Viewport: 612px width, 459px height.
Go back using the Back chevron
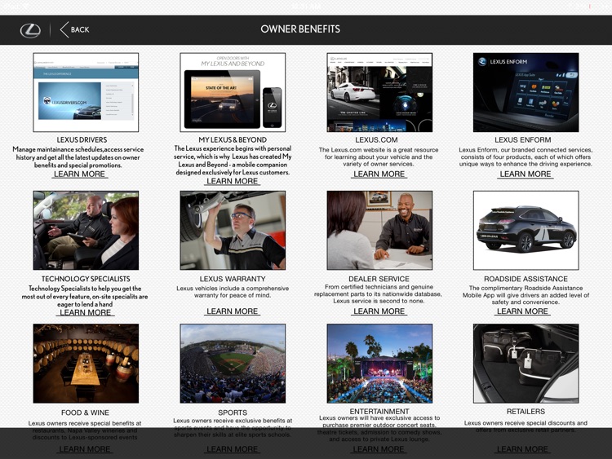[64, 29]
